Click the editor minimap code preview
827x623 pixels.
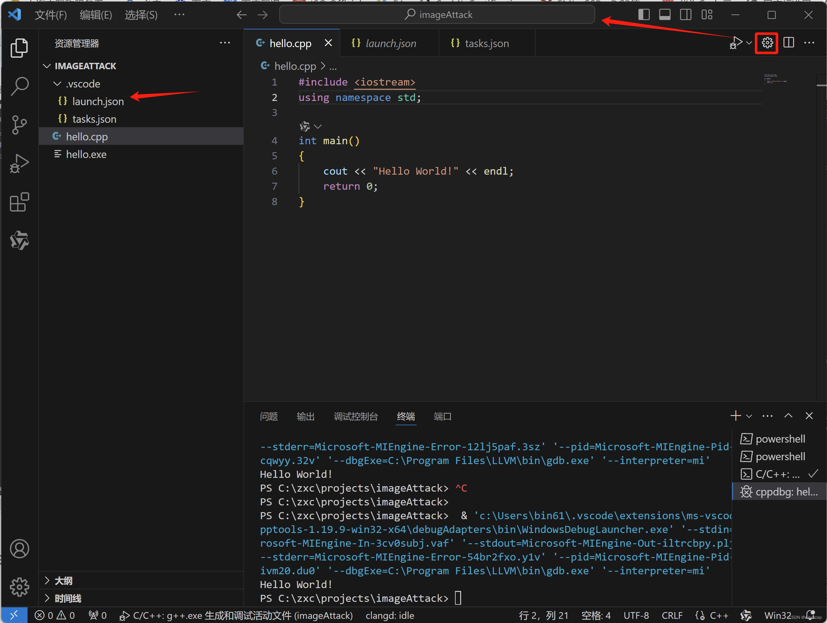pos(775,79)
